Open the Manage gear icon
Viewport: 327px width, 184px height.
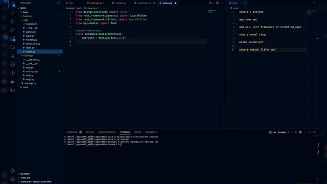pyautogui.click(x=12, y=179)
